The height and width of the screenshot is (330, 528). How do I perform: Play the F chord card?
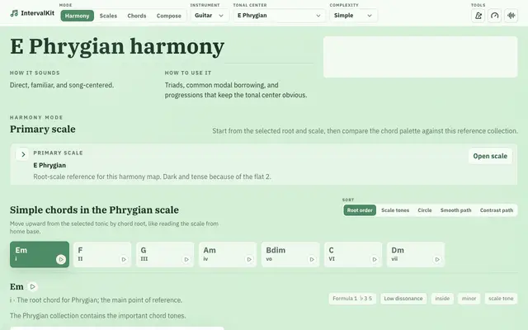(124, 259)
